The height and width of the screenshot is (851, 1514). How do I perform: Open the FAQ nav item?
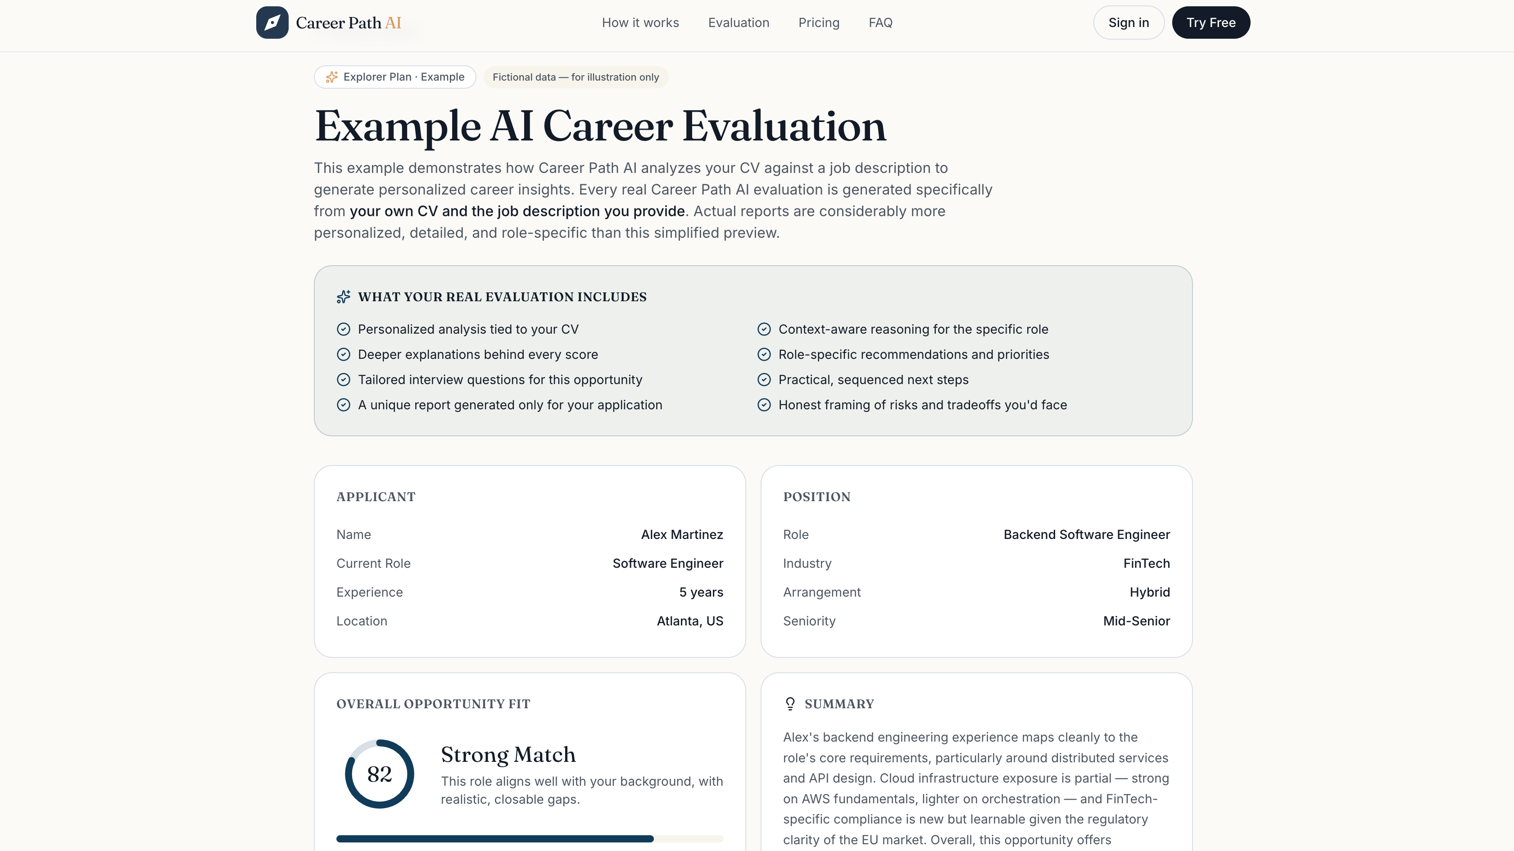click(x=880, y=23)
